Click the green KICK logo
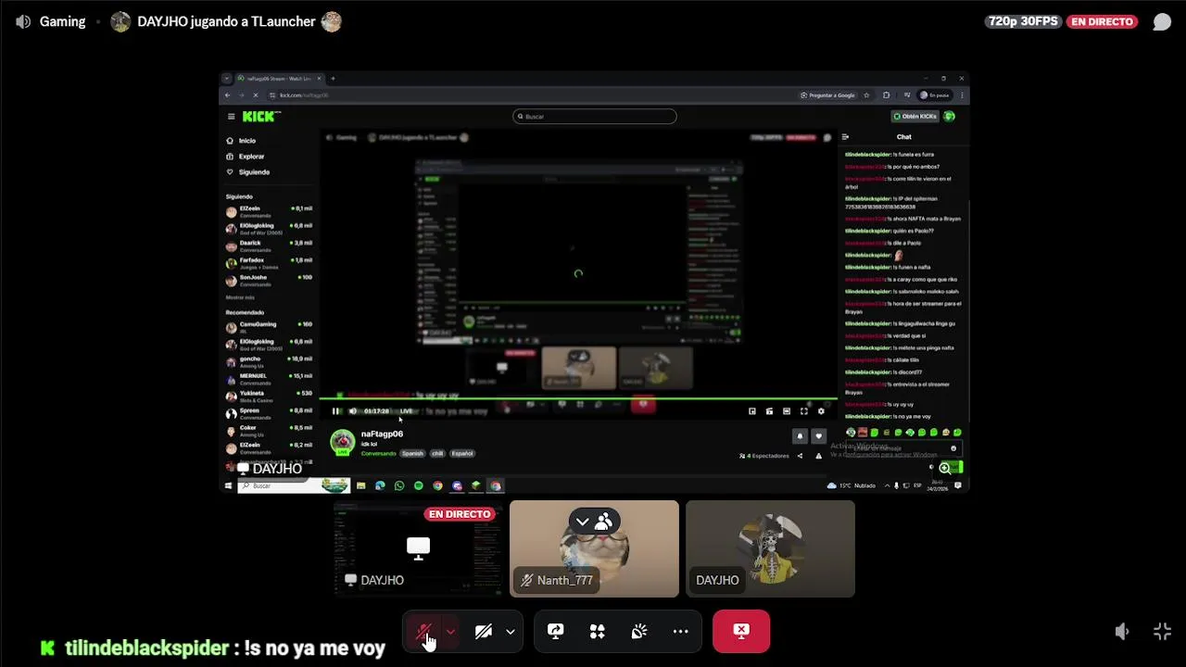Image resolution: width=1186 pixels, height=667 pixels. click(259, 117)
